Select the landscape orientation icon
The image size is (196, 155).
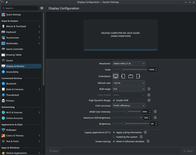point(115,76)
